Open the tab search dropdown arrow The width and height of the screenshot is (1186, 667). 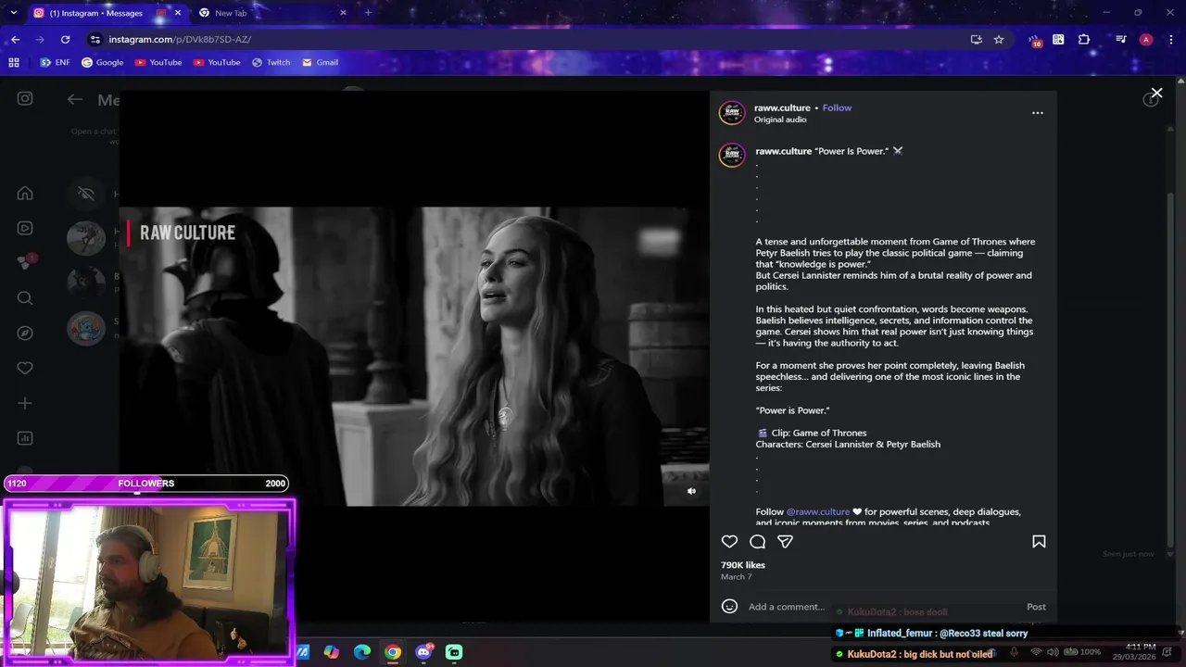click(13, 13)
